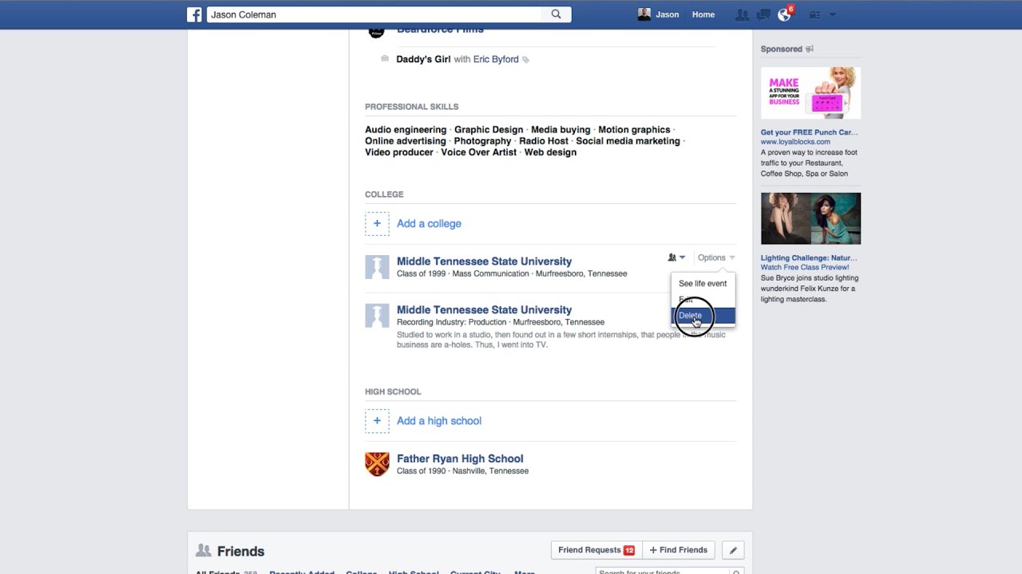Click the friends silhouette icon beside Friends heading

pos(204,551)
